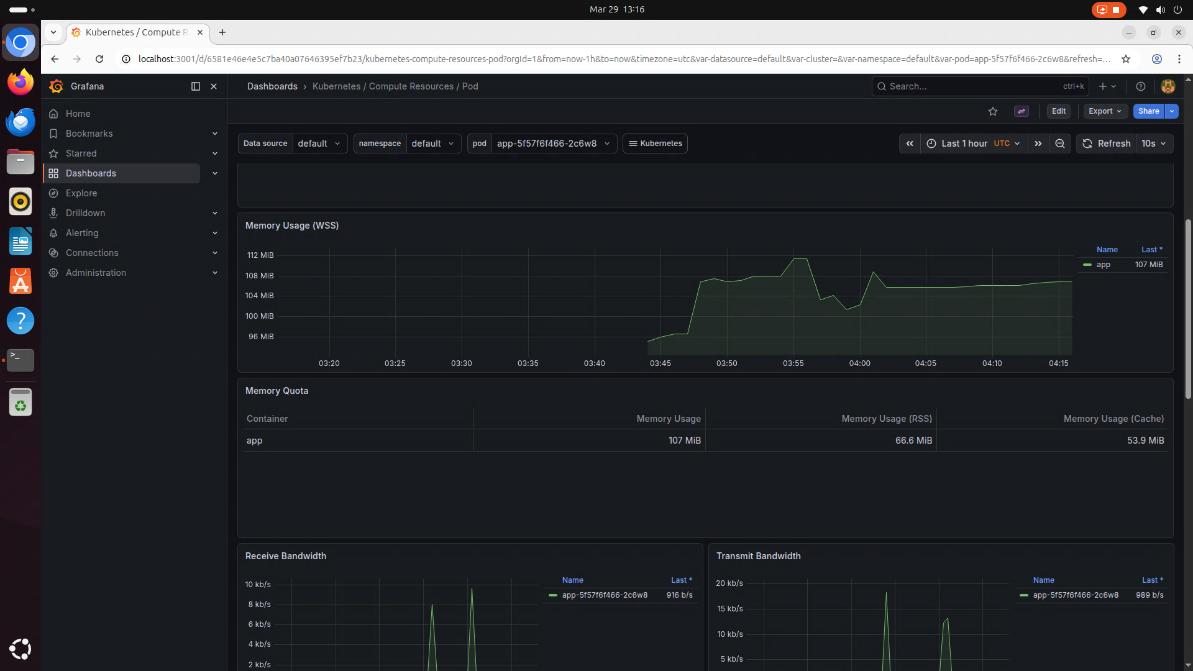Click the purple icon next to star
Image resolution: width=1193 pixels, height=671 pixels.
pos(1022,111)
